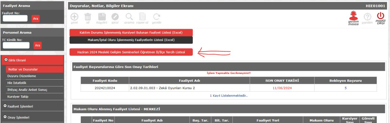Open the 'rapor al' report icon

142,17
